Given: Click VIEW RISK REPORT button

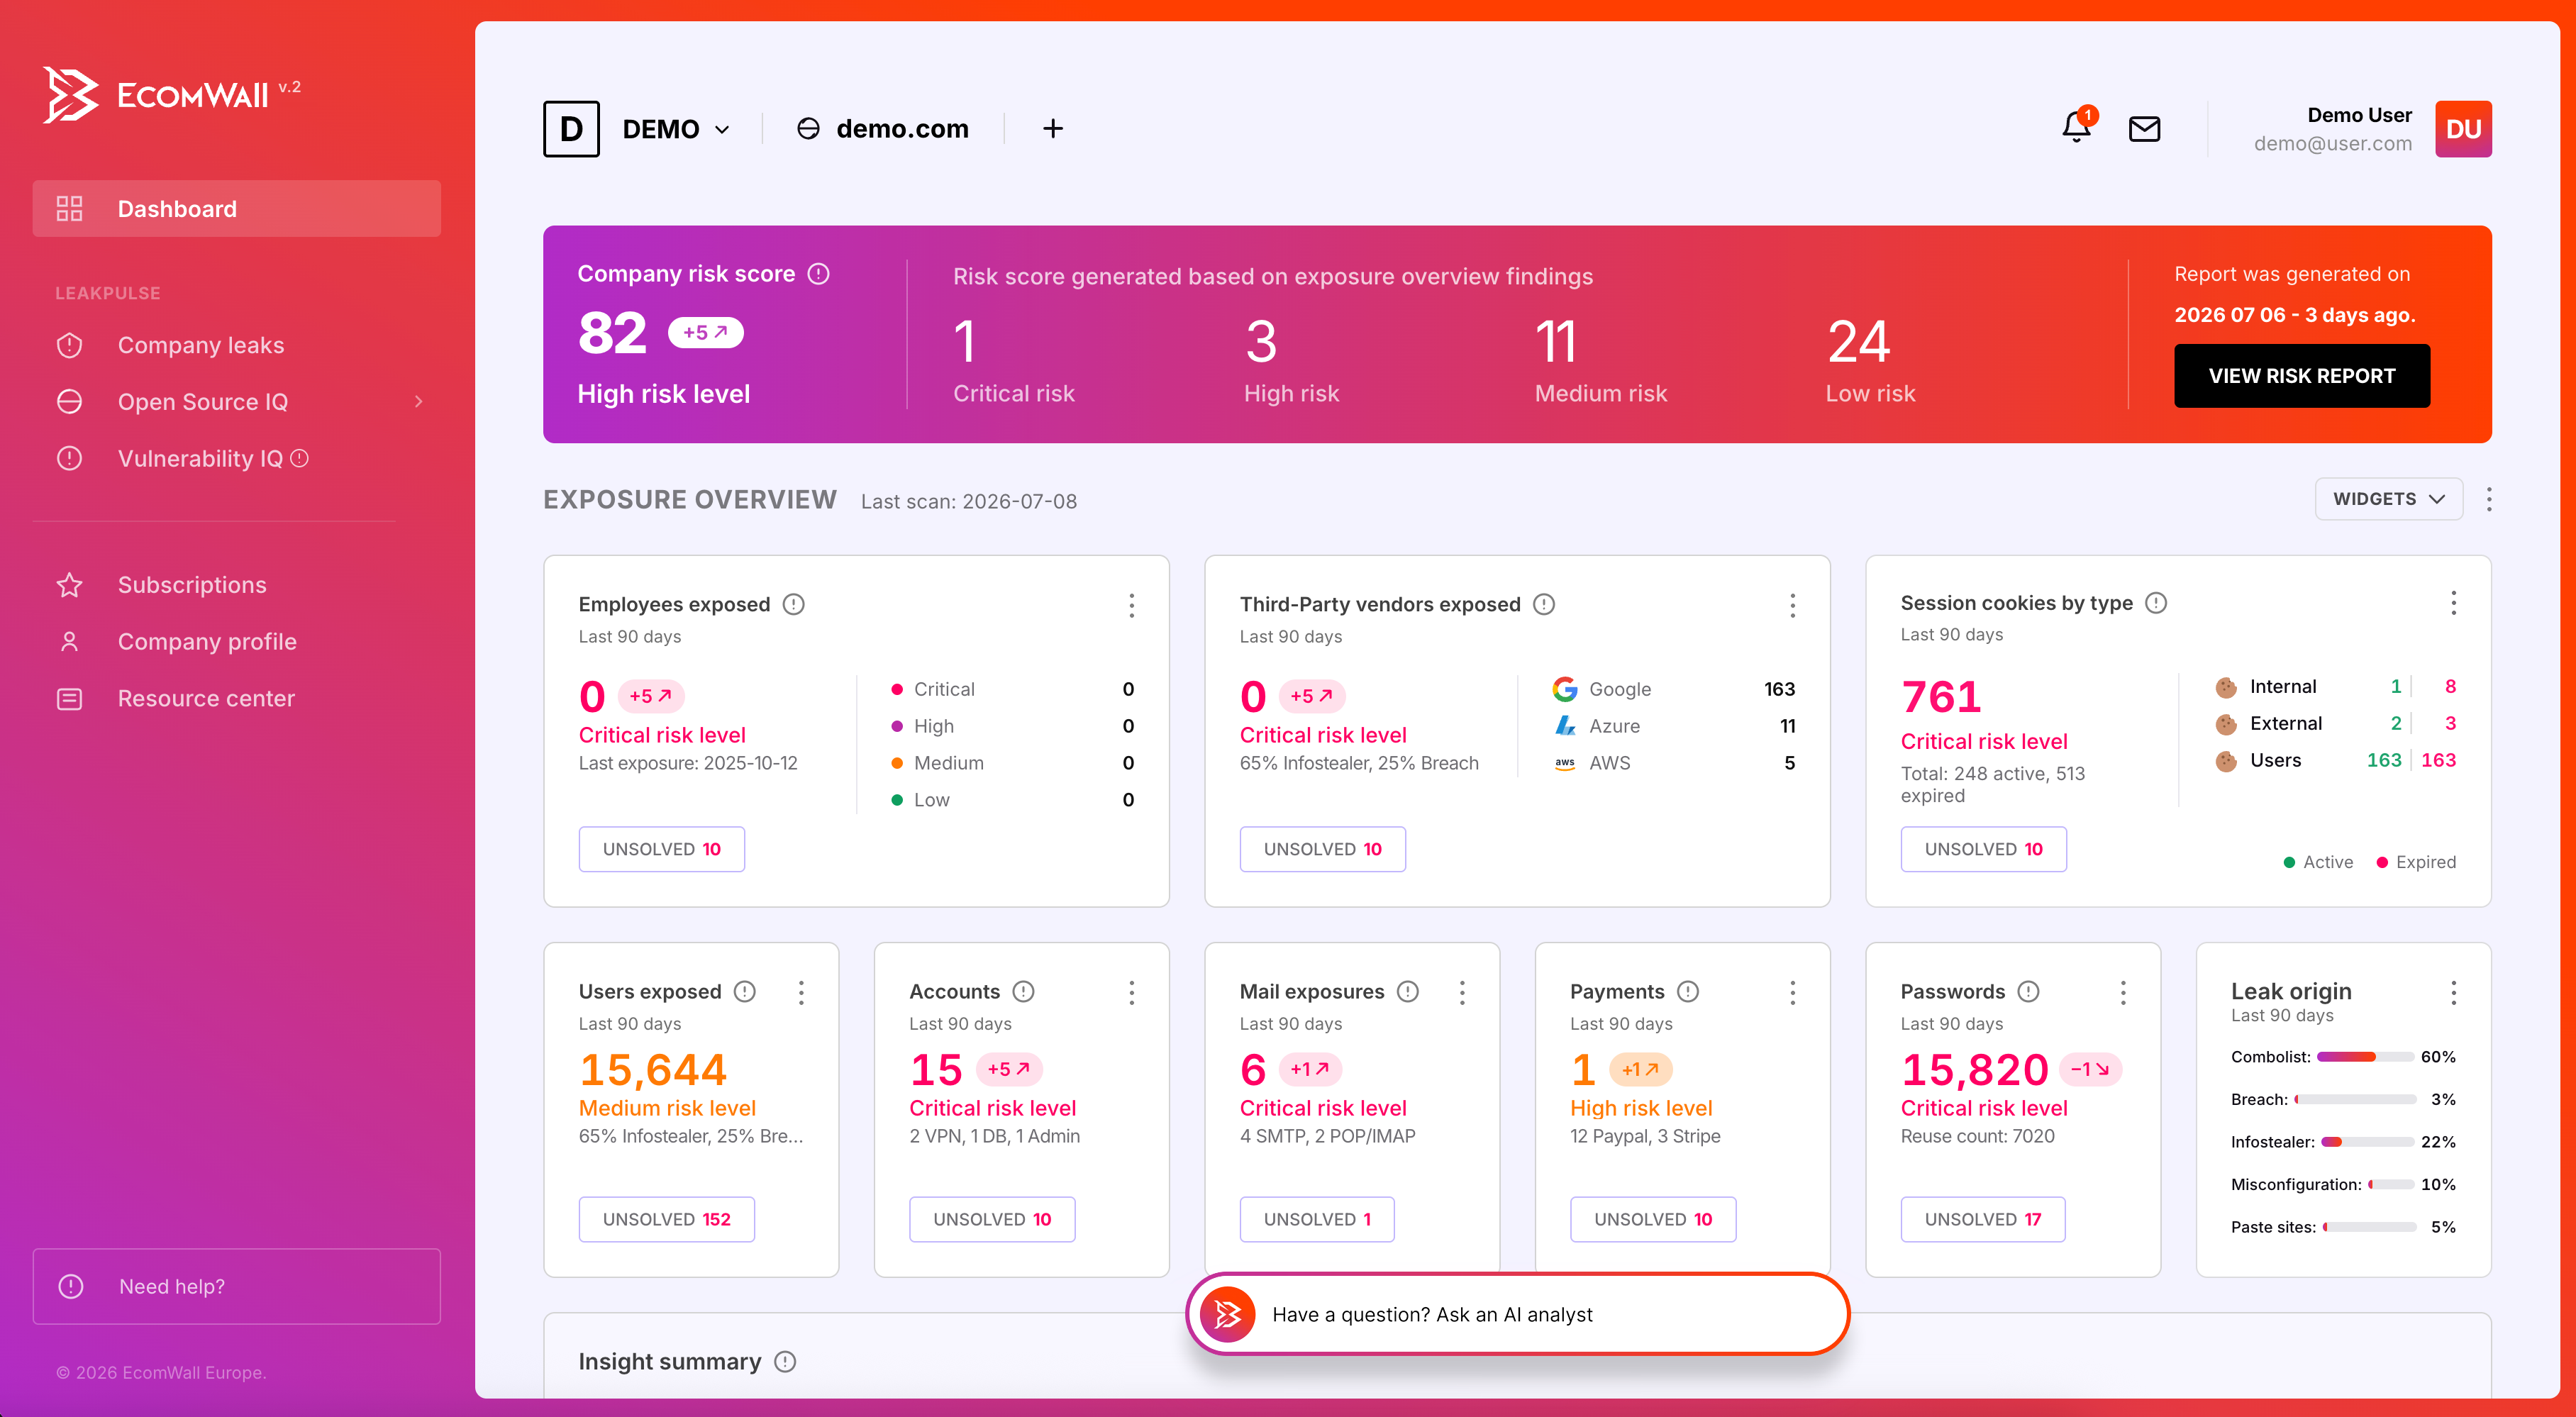Looking at the screenshot, I should point(2302,375).
